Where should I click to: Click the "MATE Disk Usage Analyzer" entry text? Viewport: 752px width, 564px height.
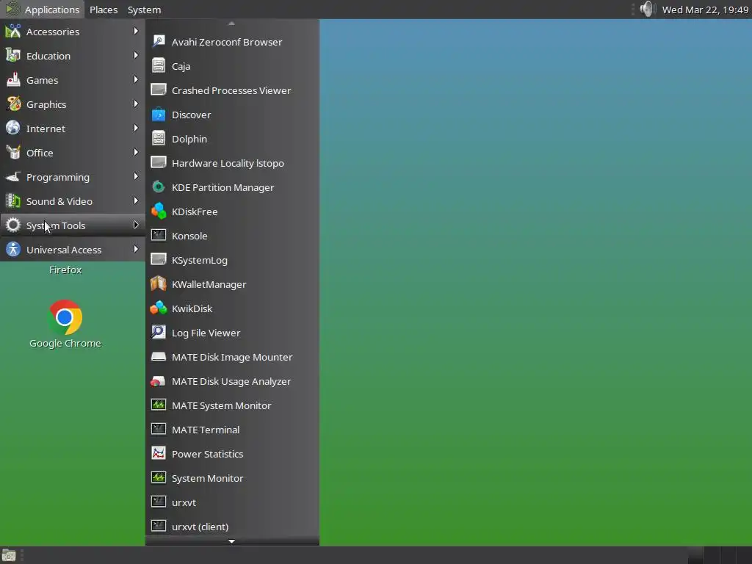click(231, 382)
